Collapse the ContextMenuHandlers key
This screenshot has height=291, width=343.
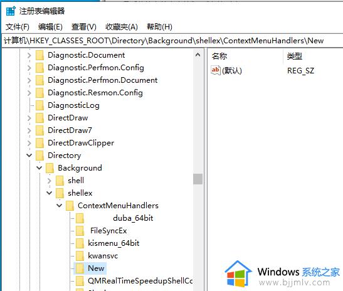point(60,206)
